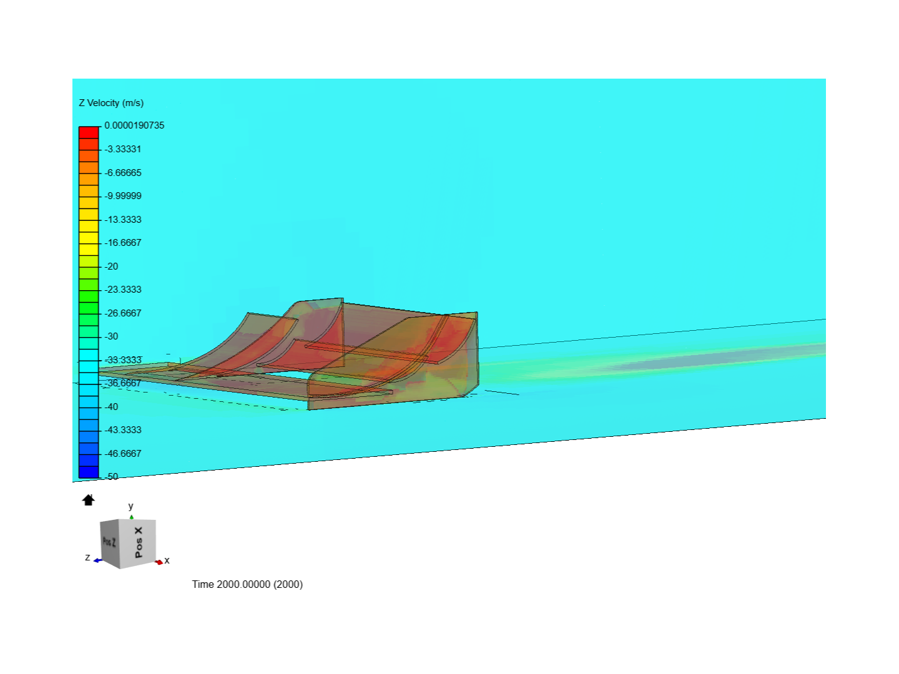Screen dimensions: 899x674
Task: Click the -20 tick label on the legend
Action: tap(112, 266)
